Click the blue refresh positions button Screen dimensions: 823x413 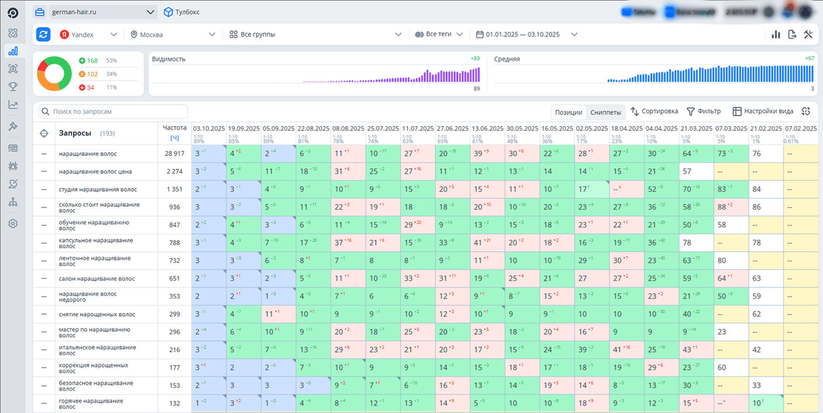43,34
